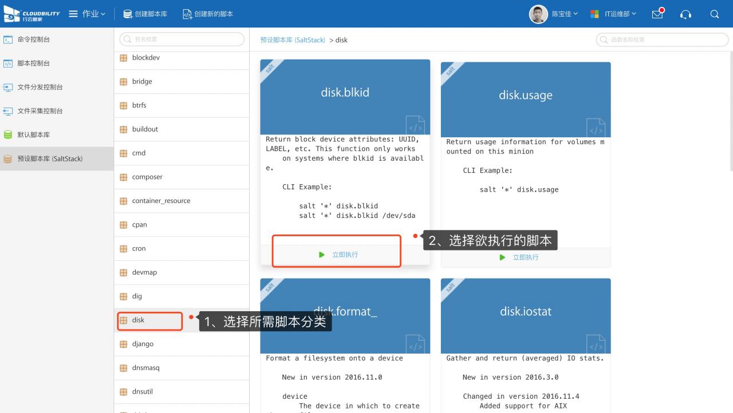Click the grid icon beside cron
The height and width of the screenshot is (413, 733).
123,249
